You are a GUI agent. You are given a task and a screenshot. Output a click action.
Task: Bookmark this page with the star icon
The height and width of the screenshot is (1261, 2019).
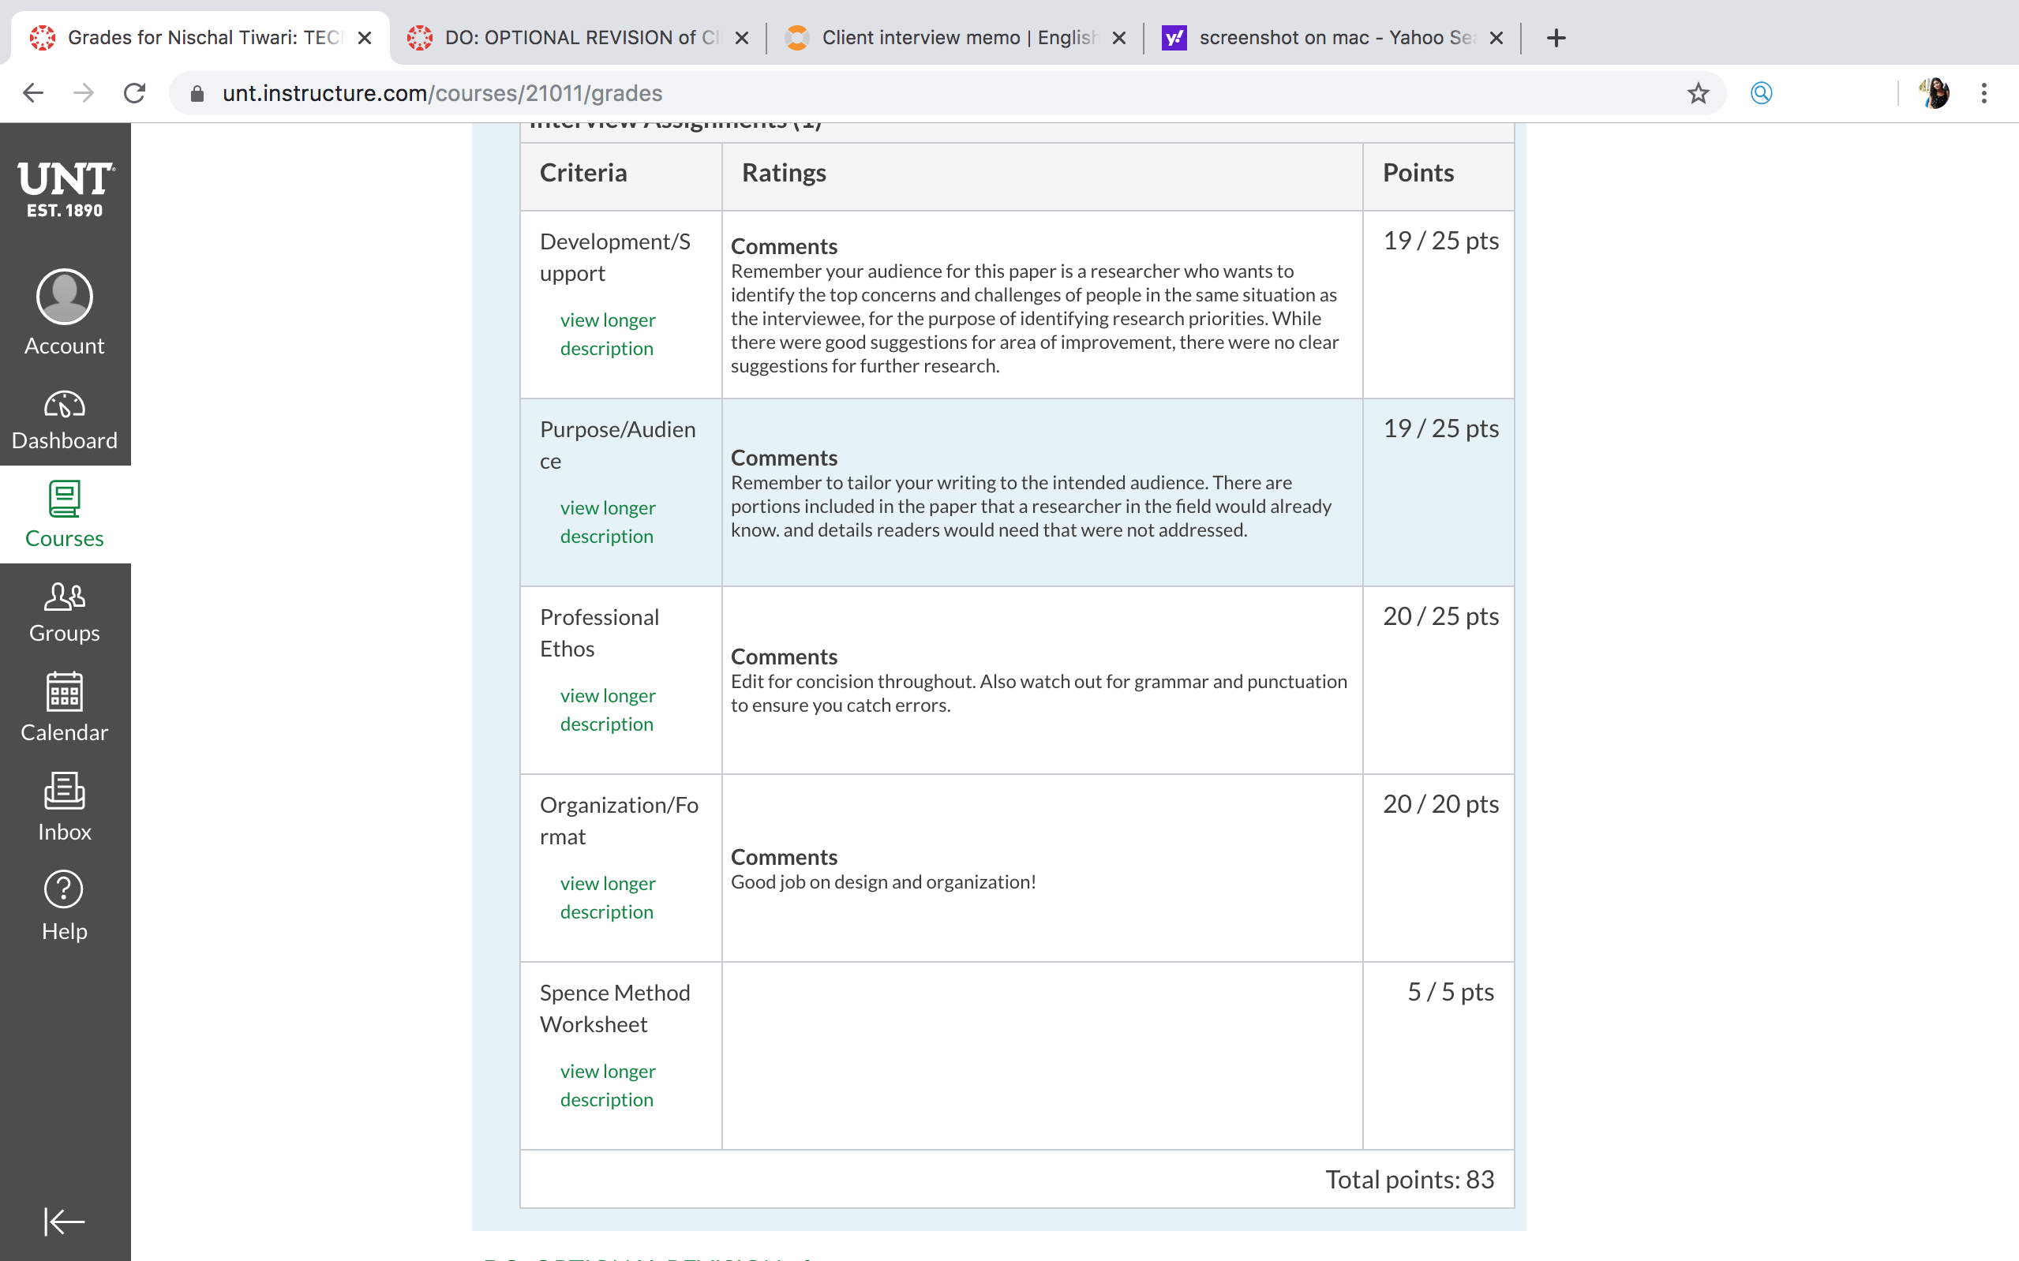(x=1698, y=92)
